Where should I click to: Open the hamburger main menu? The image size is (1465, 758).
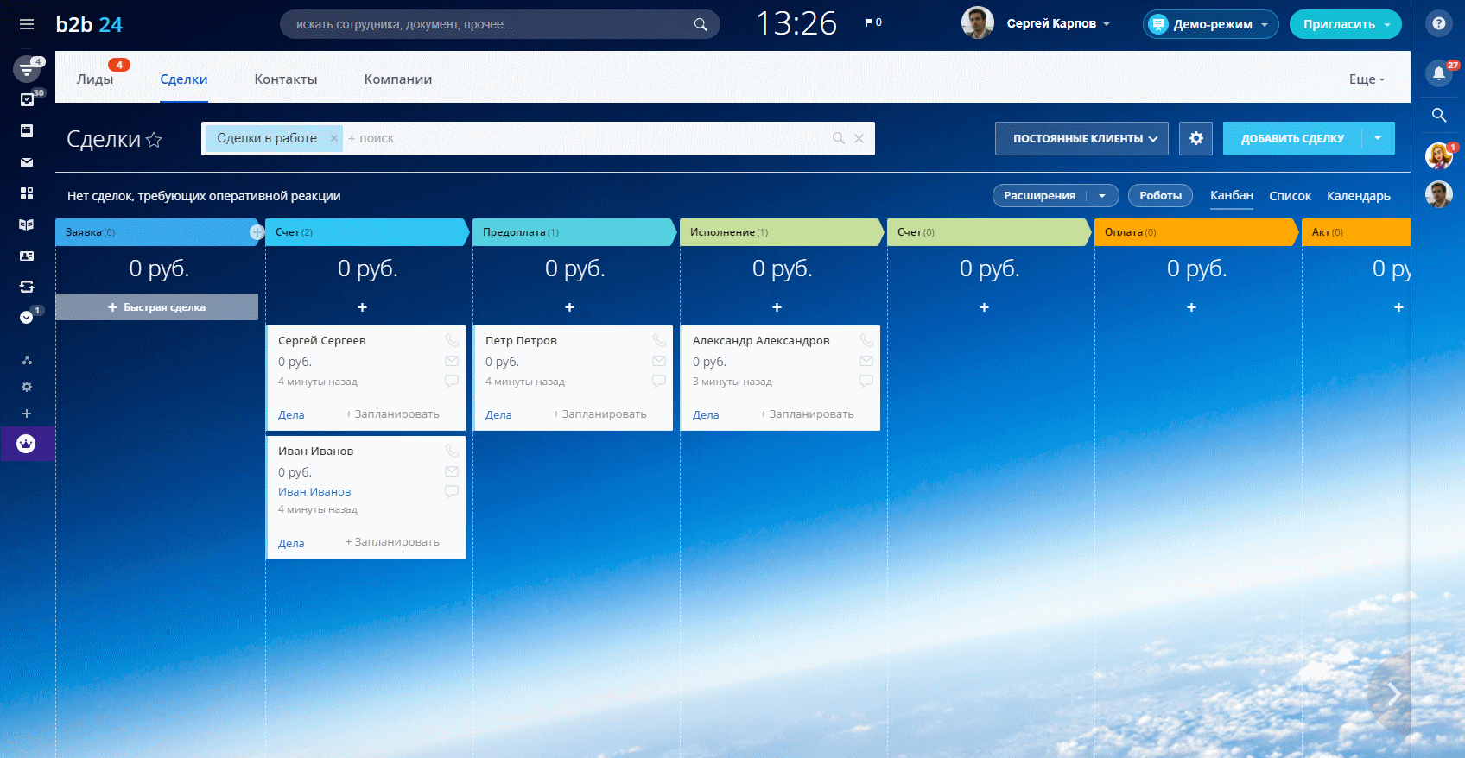point(27,24)
